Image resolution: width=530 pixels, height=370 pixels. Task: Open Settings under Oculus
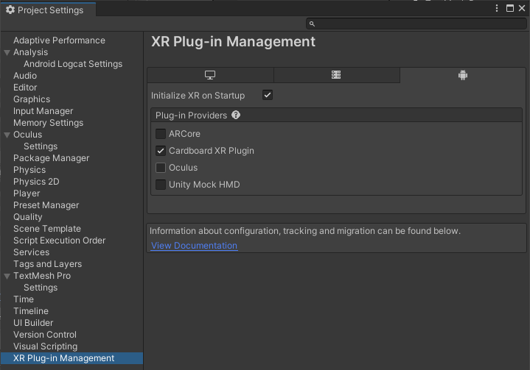click(41, 146)
